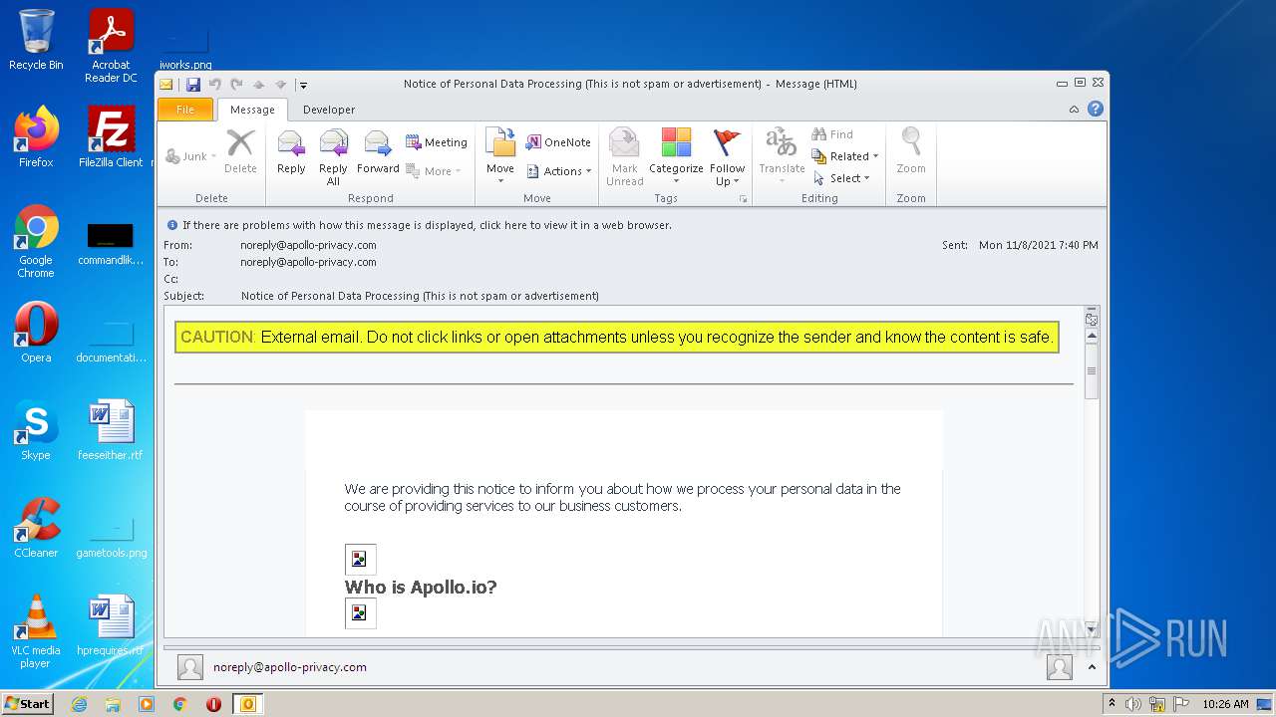The height and width of the screenshot is (717, 1276).
Task: Open the Follow Up flag menu
Action: (x=728, y=156)
